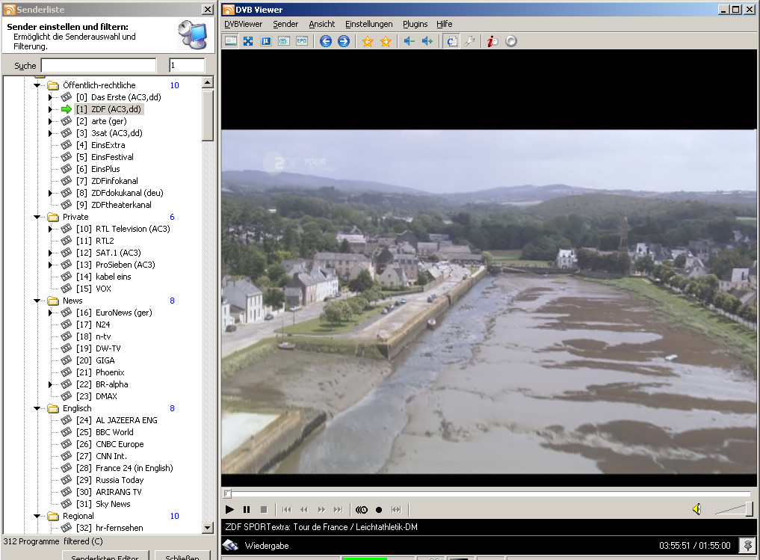Collapse the Private channel group

click(x=37, y=217)
